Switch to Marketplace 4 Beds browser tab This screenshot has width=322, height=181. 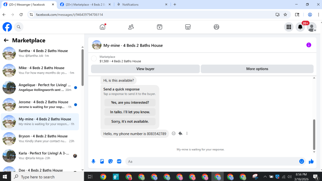[85, 5]
